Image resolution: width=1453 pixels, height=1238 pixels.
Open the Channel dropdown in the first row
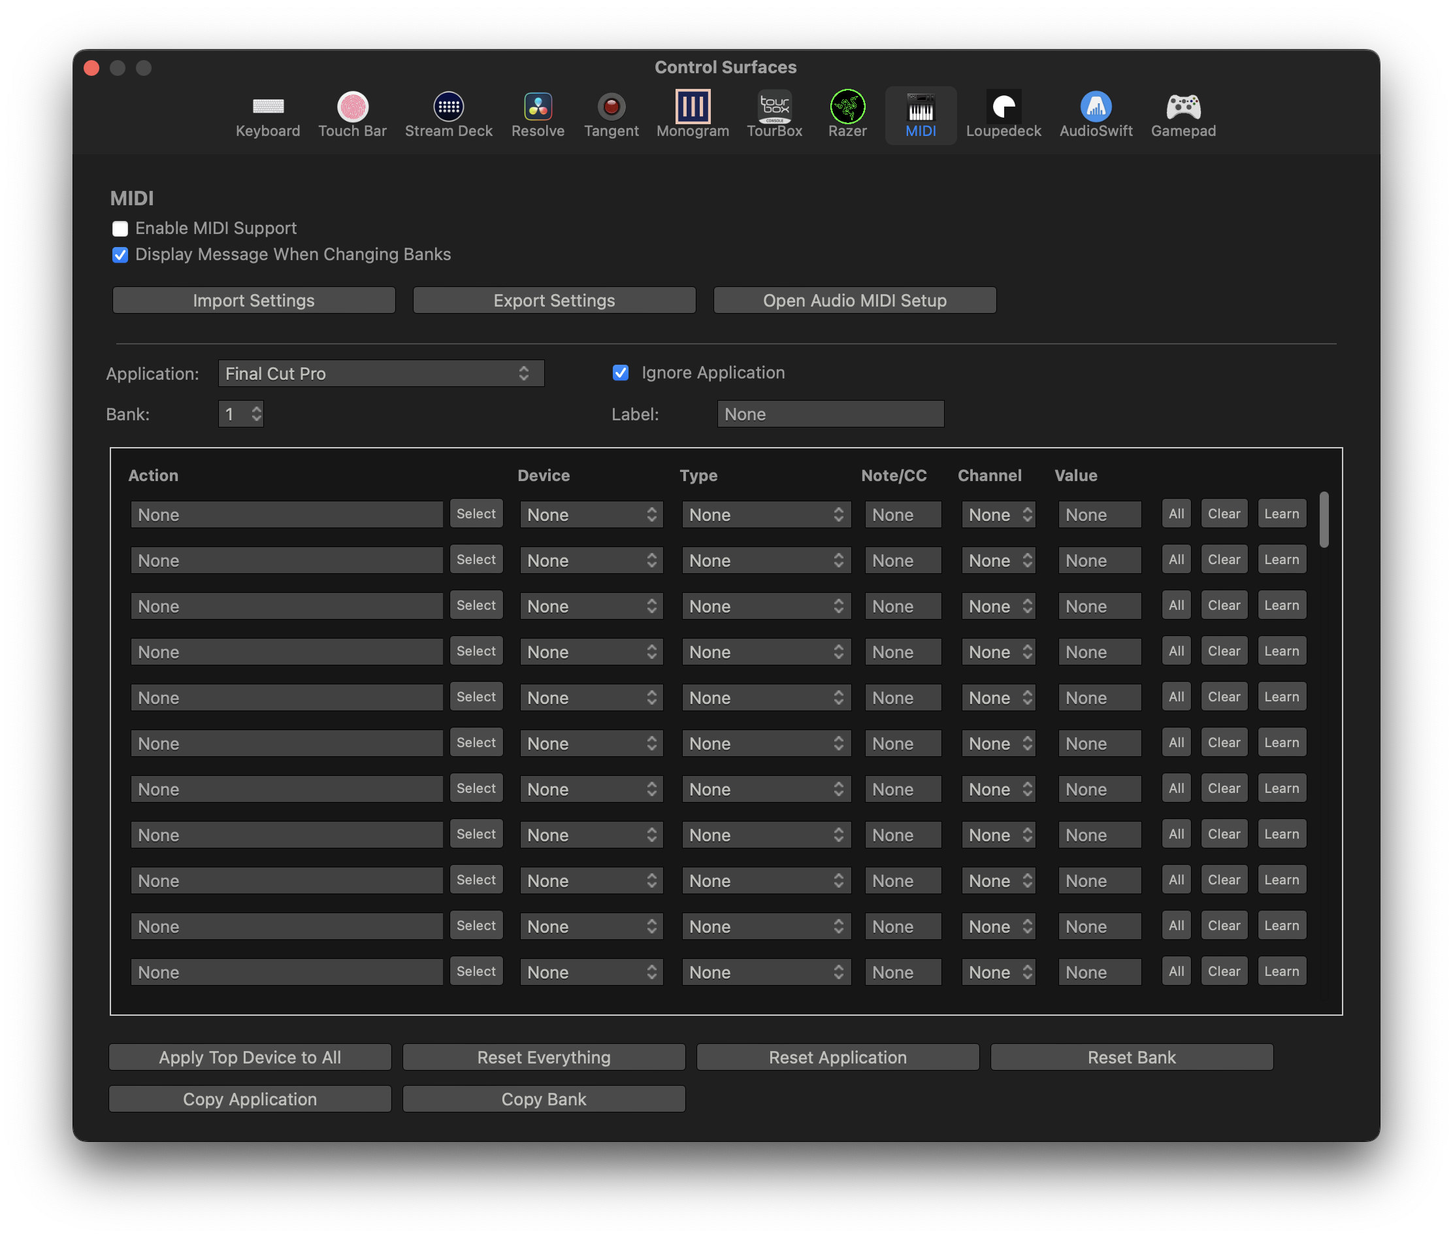click(x=998, y=515)
